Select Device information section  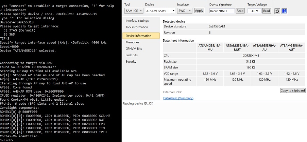[141, 36]
